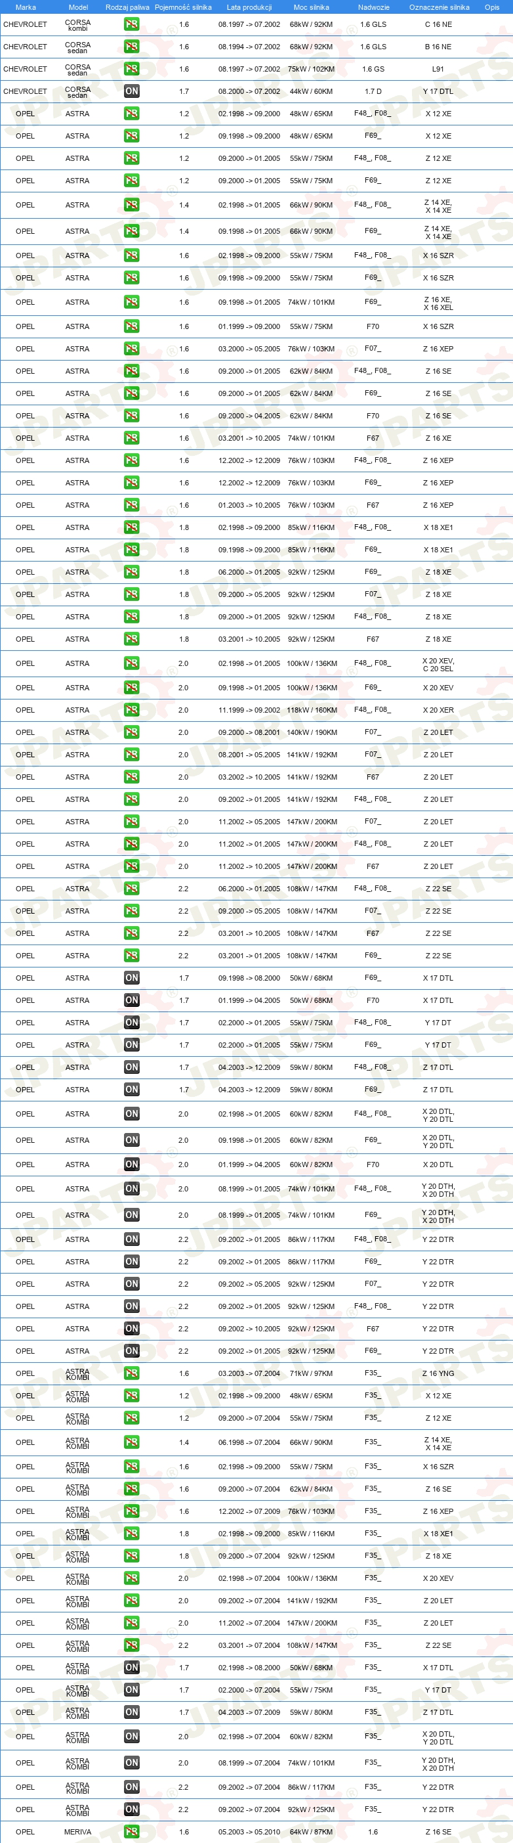Click diesel icon in Astra Y 22 DTR F07_ row
The image size is (513, 1843).
pos(131,1283)
